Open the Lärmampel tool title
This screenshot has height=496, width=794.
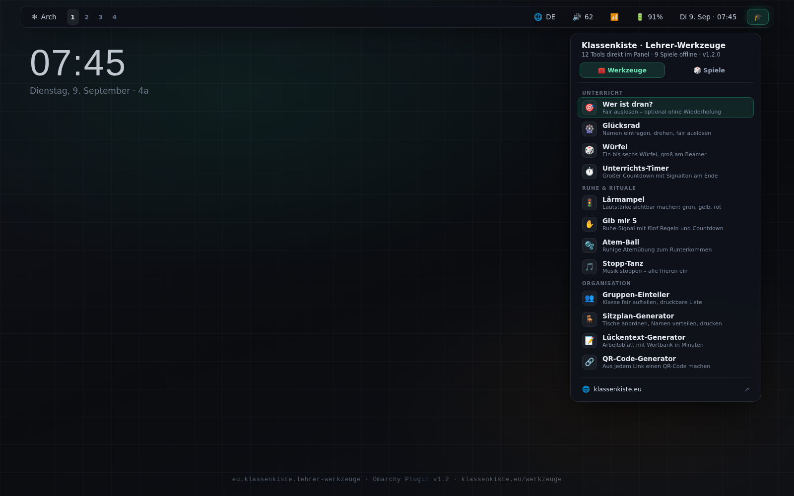623,199
